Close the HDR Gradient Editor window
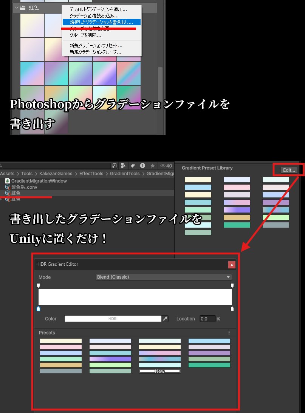Viewport: 305px width, 413px height. click(x=232, y=265)
